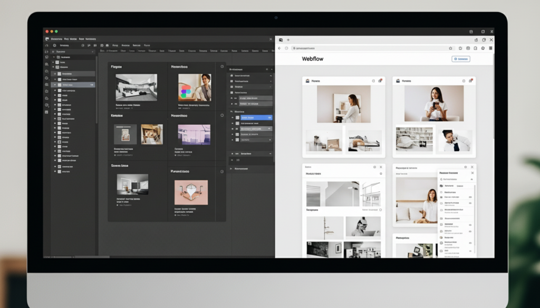The height and width of the screenshot is (308, 540).
Task: Click the browser back arrow
Action: (x=280, y=48)
